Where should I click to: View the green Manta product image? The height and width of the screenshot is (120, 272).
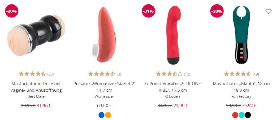tap(241, 35)
